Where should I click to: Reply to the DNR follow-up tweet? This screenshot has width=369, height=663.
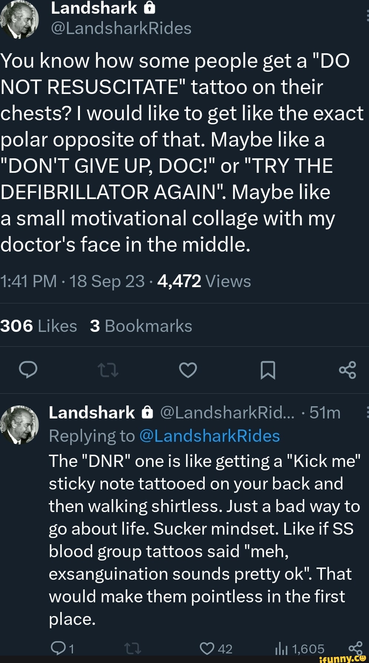point(58,648)
